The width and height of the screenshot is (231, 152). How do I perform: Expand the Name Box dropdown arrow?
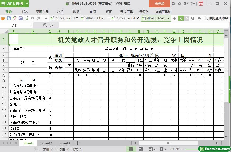pos(31,25)
